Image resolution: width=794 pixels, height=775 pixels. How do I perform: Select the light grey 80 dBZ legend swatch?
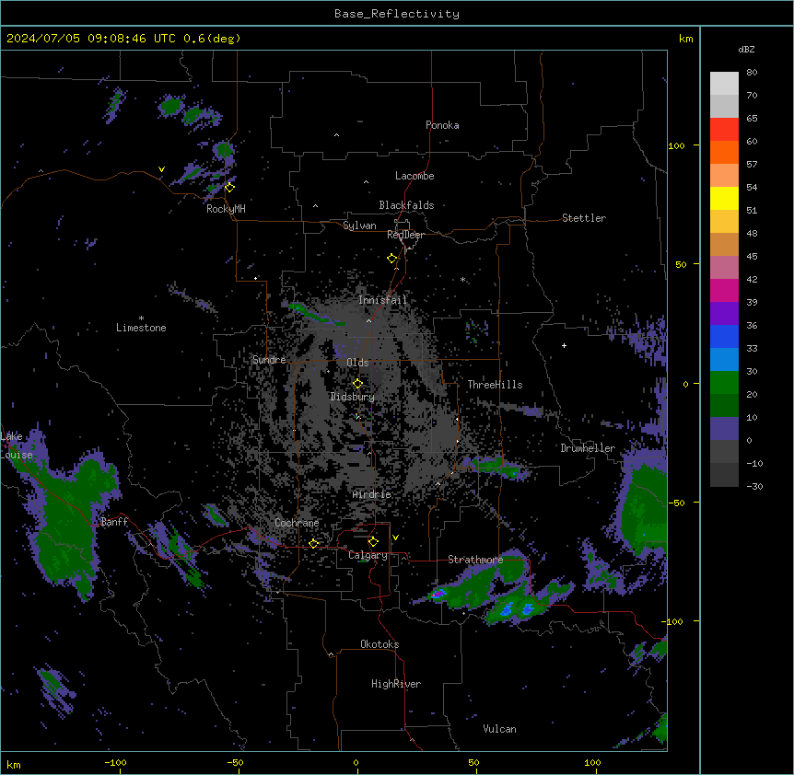724,84
